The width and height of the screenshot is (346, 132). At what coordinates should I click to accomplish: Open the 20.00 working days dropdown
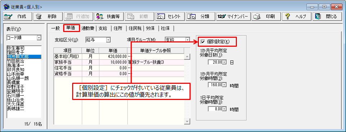225,62
